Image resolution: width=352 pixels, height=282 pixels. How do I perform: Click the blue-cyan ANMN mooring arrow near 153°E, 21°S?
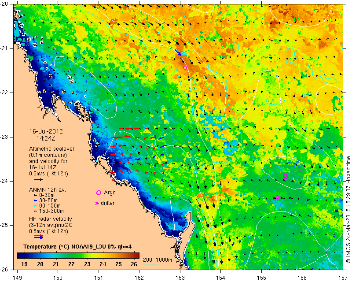[180, 52]
